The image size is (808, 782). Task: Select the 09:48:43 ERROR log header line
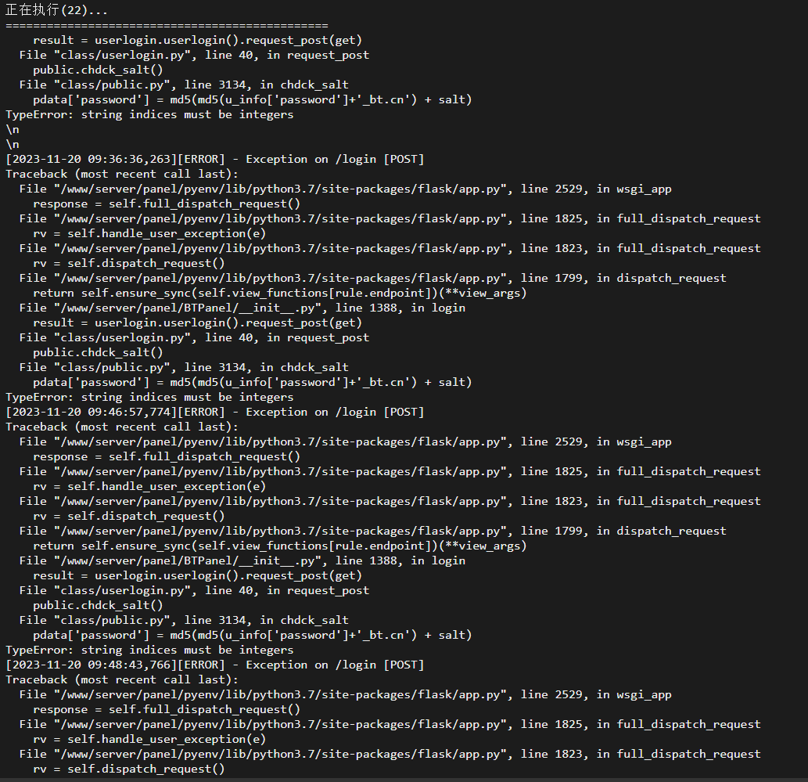[214, 665]
